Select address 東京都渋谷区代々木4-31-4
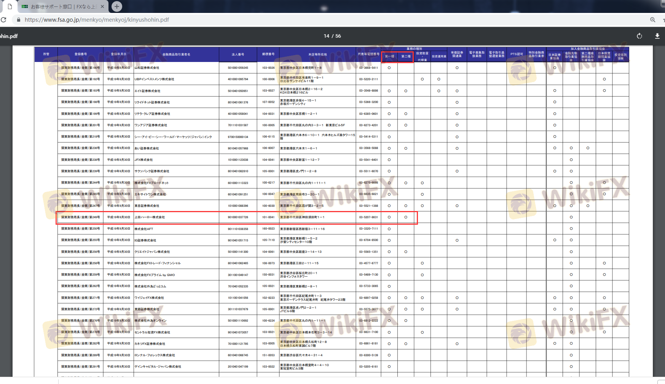 [x=301, y=355]
